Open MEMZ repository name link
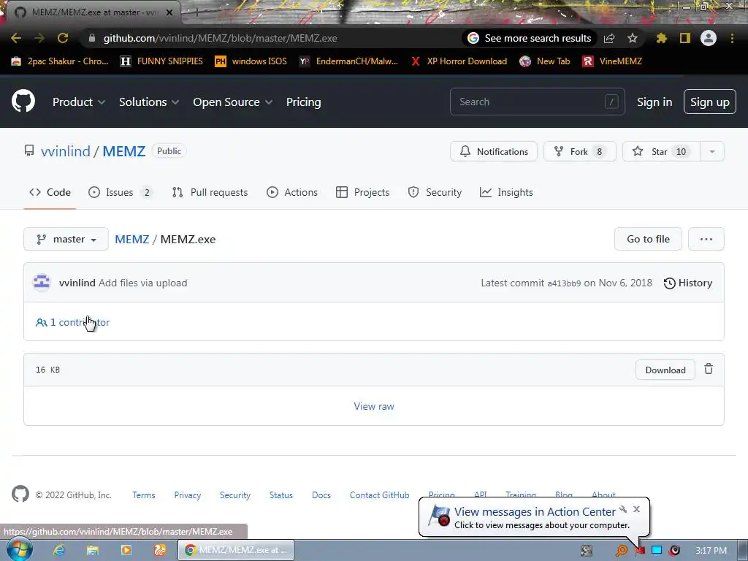This screenshot has width=748, height=561. (x=124, y=151)
